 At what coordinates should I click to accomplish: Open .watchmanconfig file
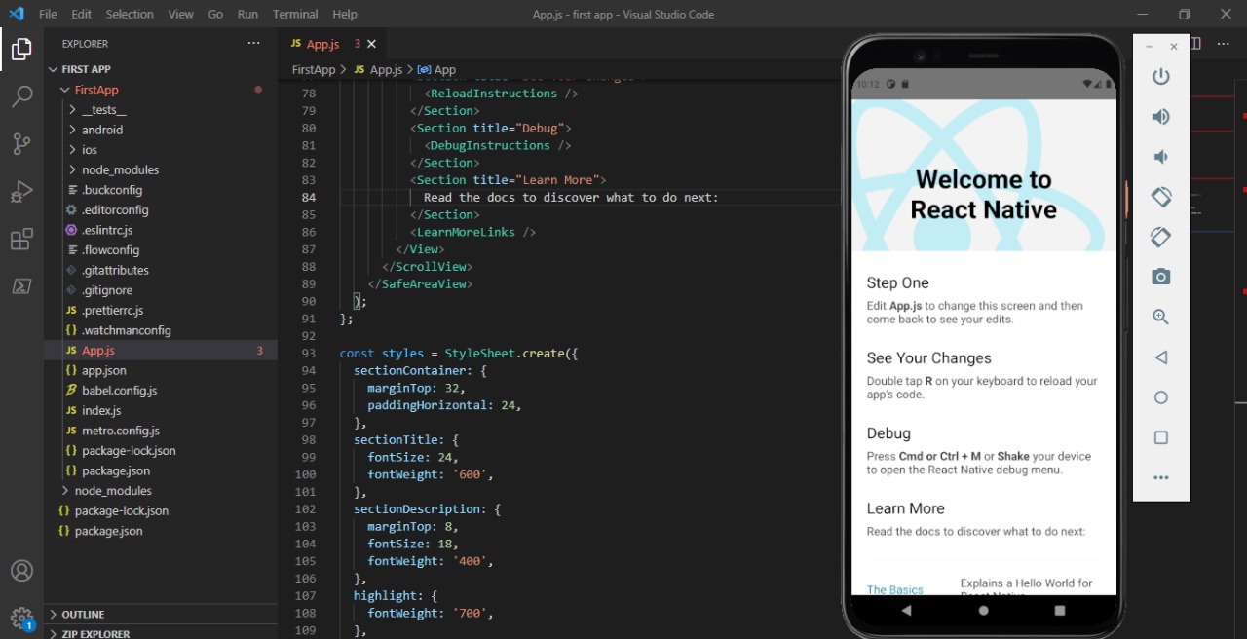click(161, 330)
